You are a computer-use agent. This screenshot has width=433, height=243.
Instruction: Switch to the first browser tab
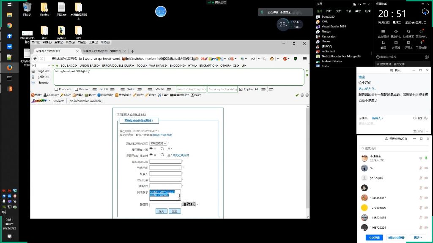point(57,51)
